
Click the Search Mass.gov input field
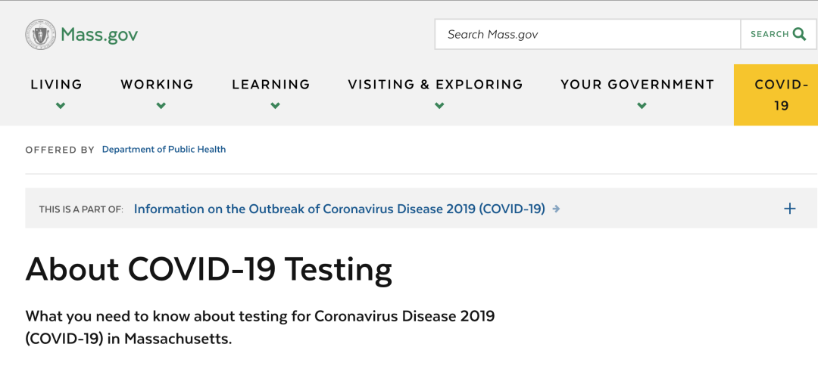[x=587, y=34]
